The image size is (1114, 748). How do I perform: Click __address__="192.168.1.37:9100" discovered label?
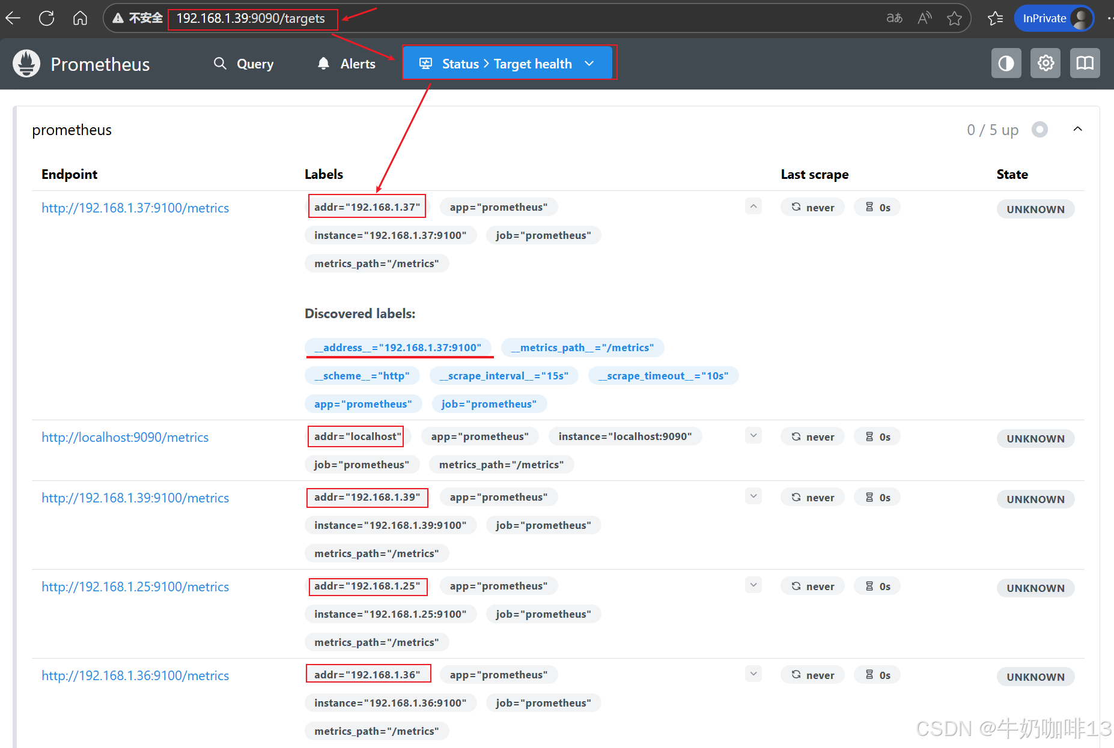pos(398,348)
